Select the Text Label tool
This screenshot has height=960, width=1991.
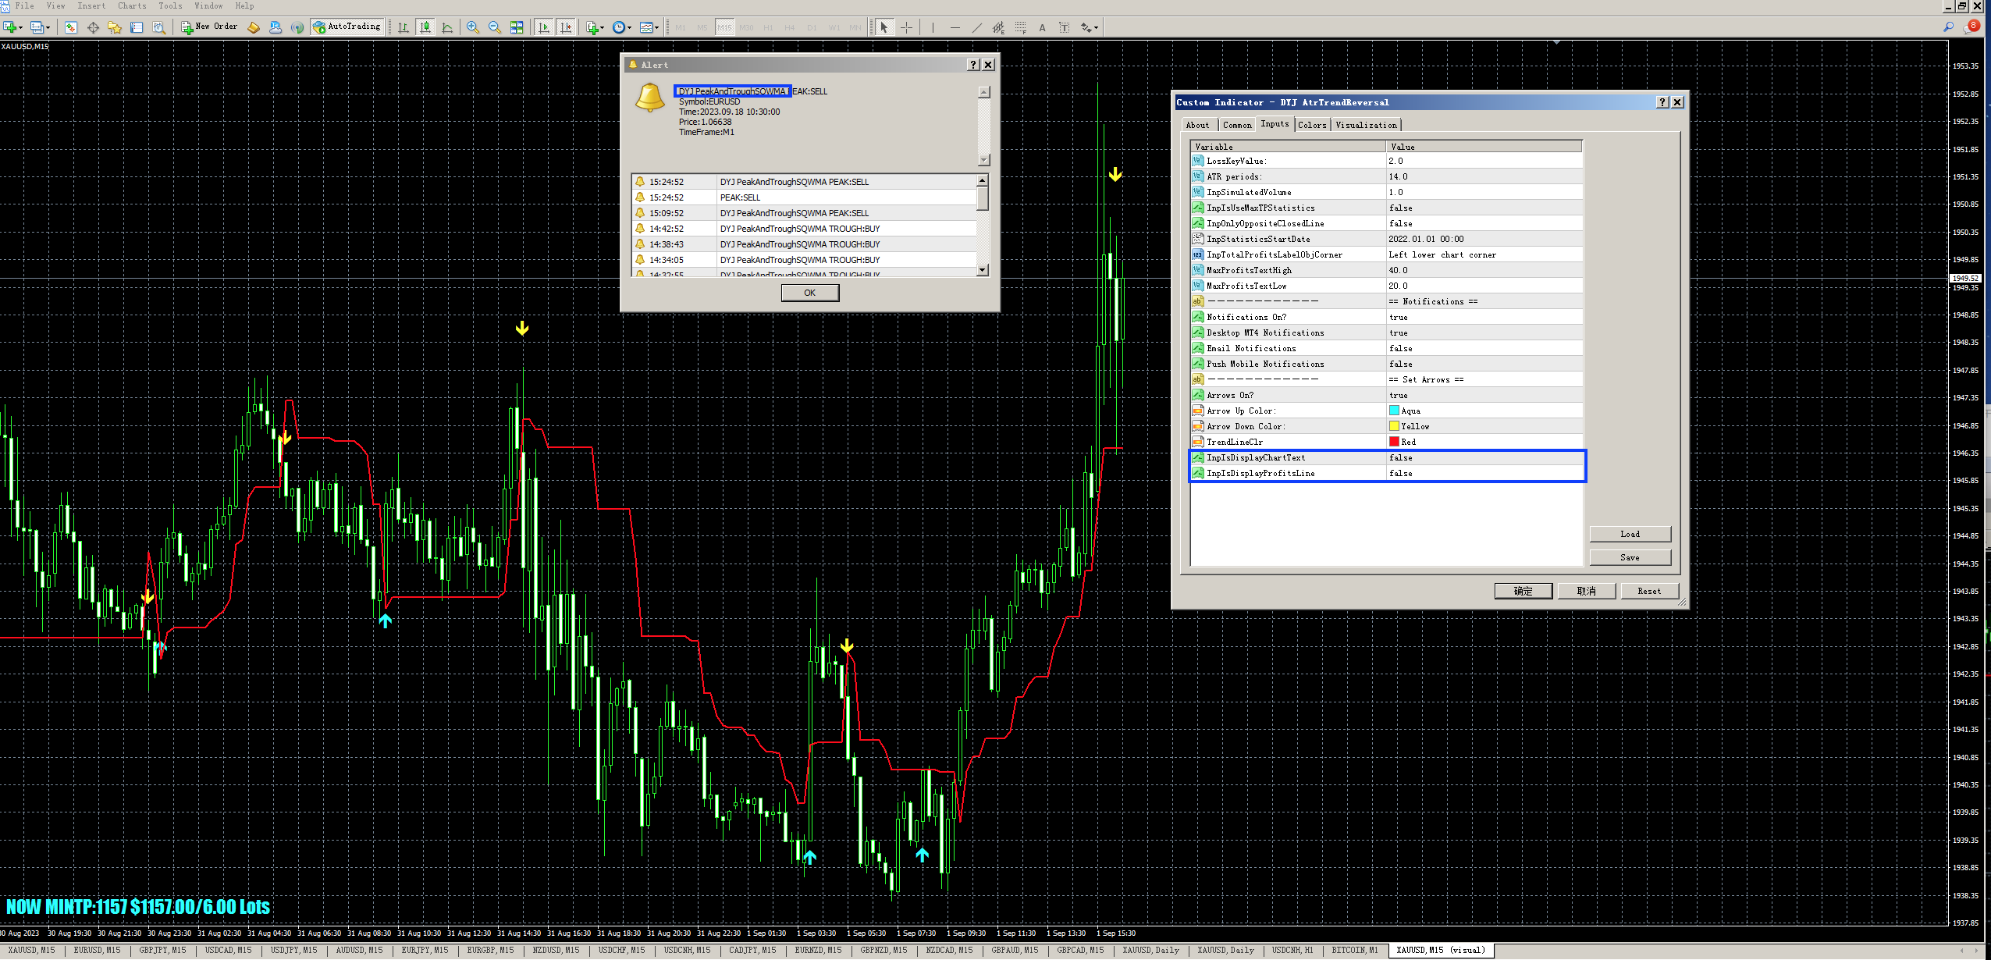pyautogui.click(x=1064, y=27)
